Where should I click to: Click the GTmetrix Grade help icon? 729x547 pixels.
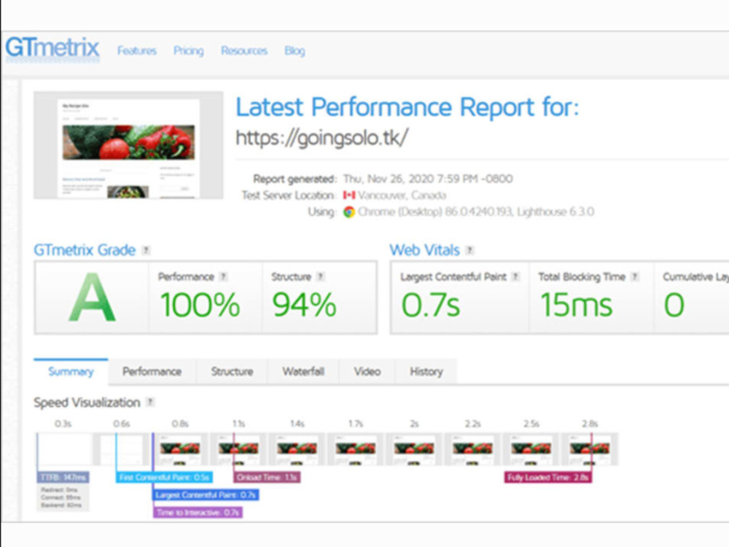[x=147, y=250]
